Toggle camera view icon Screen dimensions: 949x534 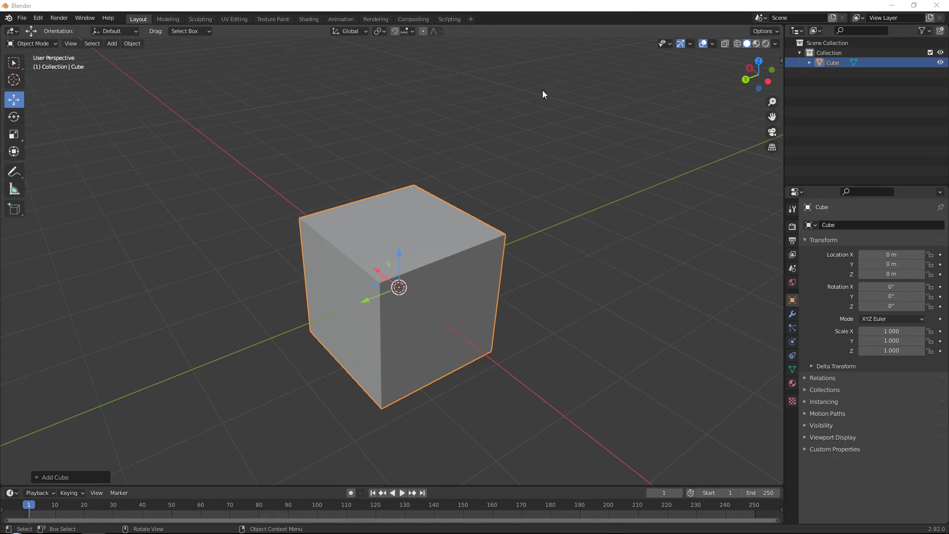click(772, 132)
